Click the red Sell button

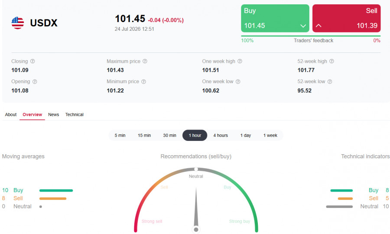tap(347, 18)
